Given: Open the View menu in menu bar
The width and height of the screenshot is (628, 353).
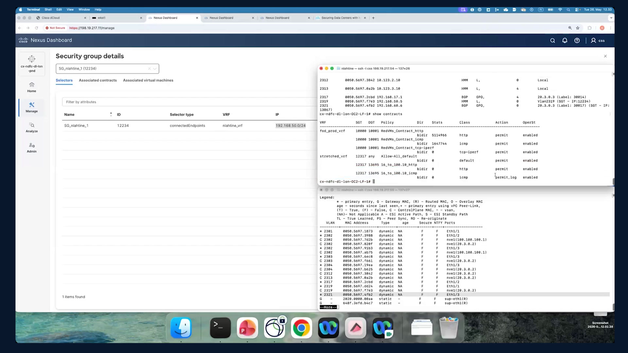Looking at the screenshot, I should 70,9.
